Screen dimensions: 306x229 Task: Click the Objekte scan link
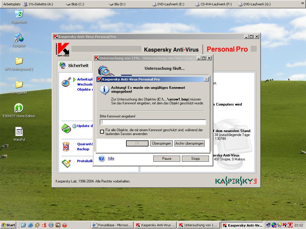tap(85, 89)
